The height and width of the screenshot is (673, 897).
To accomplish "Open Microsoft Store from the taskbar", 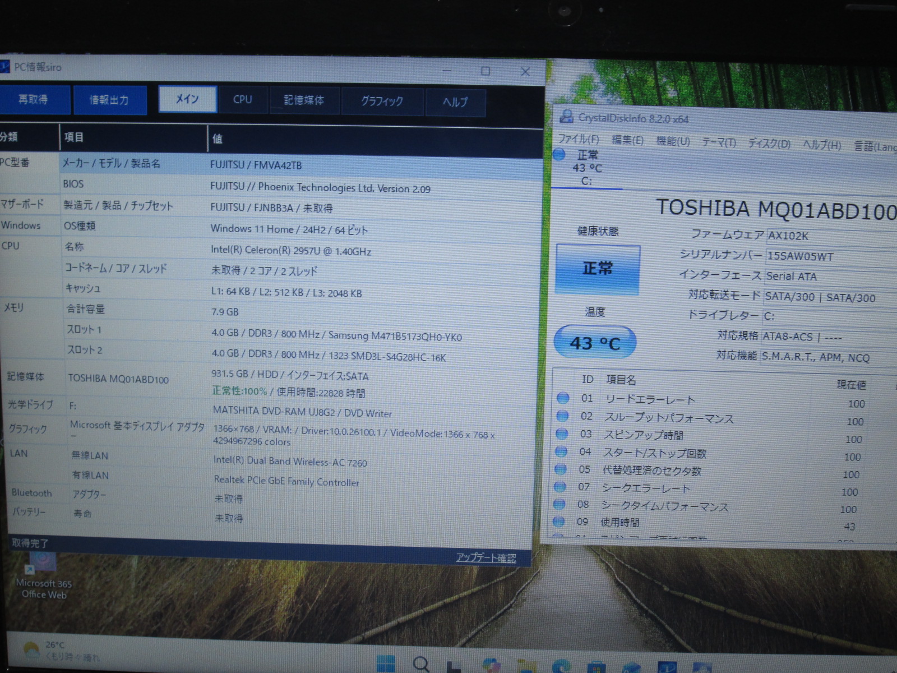I will (597, 667).
